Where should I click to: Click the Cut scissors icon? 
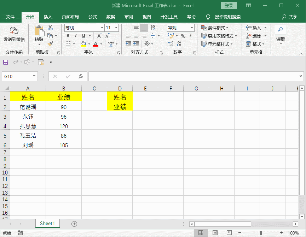50,28
